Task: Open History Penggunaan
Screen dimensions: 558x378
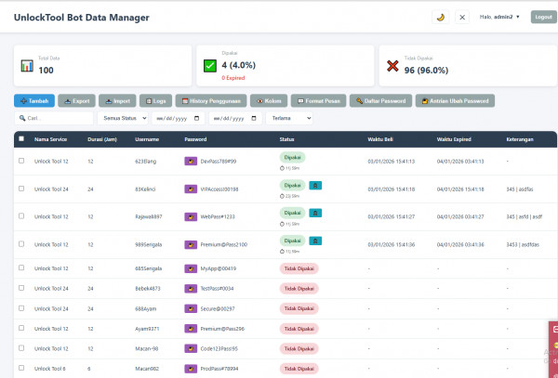Action: coord(211,101)
